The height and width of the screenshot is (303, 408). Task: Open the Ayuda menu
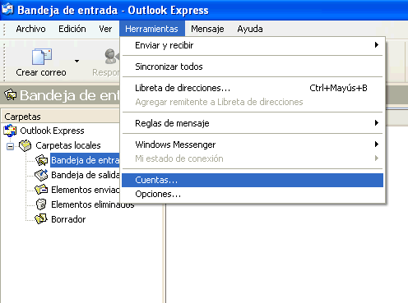250,29
